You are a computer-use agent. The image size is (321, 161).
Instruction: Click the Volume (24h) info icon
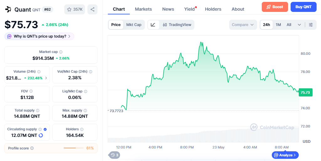coord(39,72)
